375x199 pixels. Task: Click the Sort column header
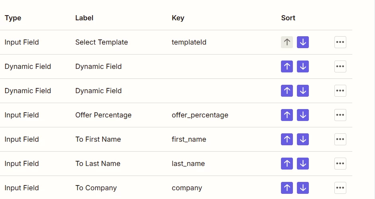coord(288,18)
